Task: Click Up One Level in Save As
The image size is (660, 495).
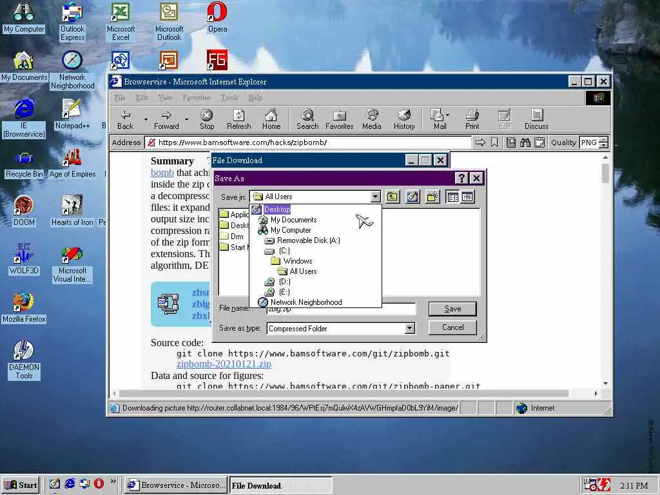Action: pyautogui.click(x=393, y=197)
